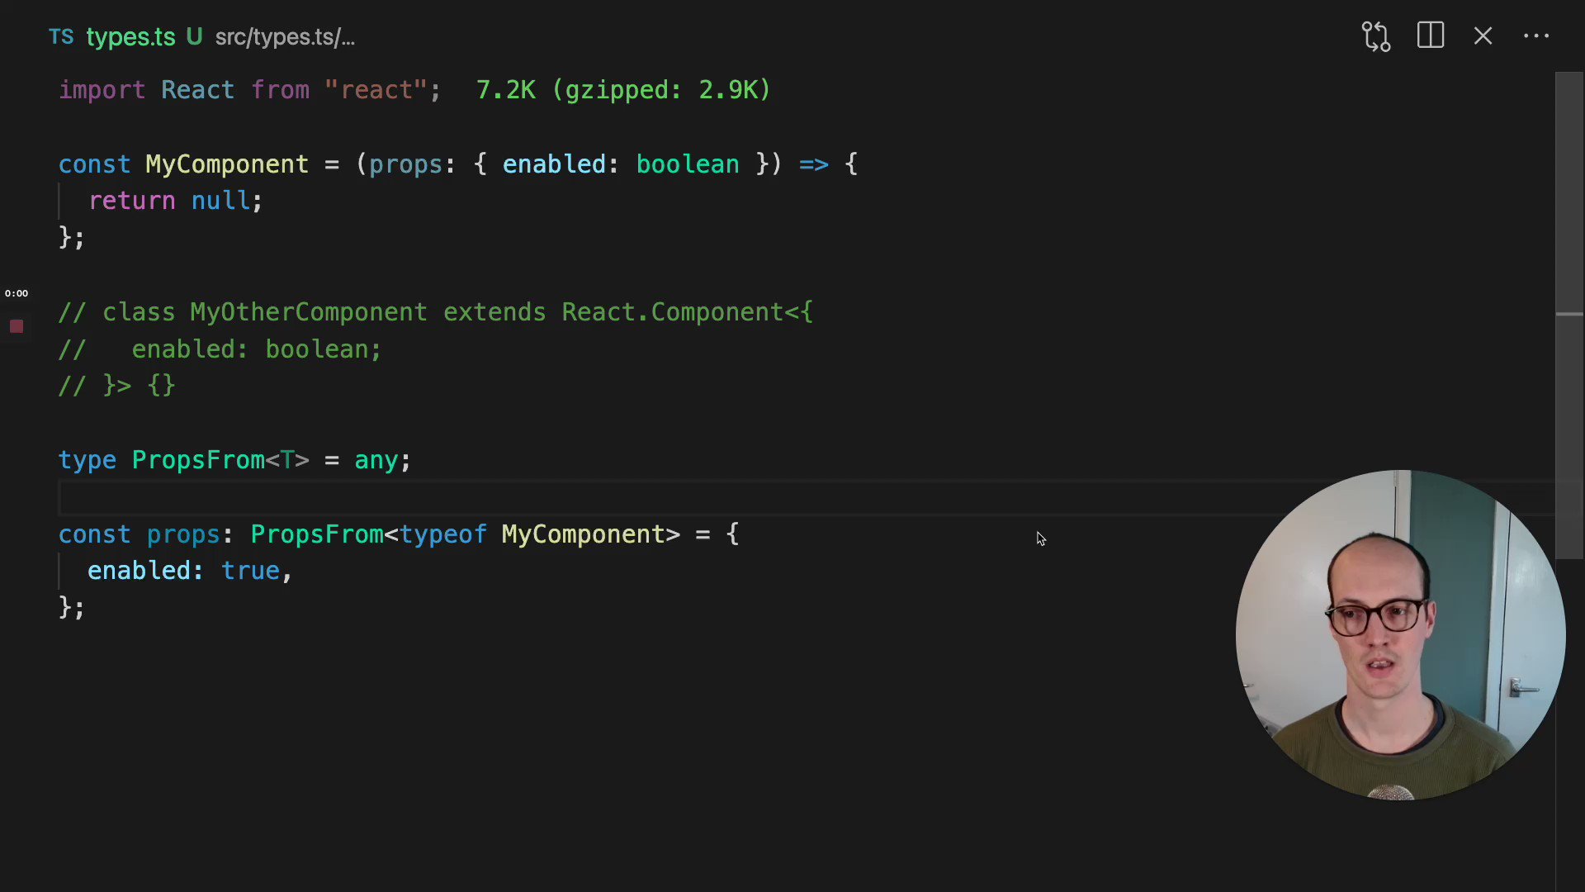Screen dimensions: 1585x892
Task: Click the import React from "react" line
Action: (248, 90)
